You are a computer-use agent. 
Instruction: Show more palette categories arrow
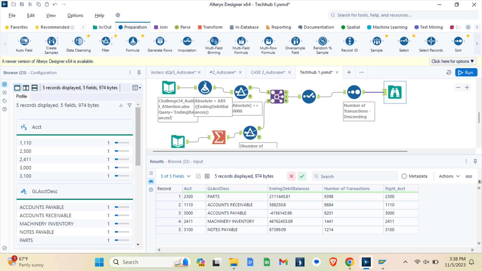coord(477,27)
